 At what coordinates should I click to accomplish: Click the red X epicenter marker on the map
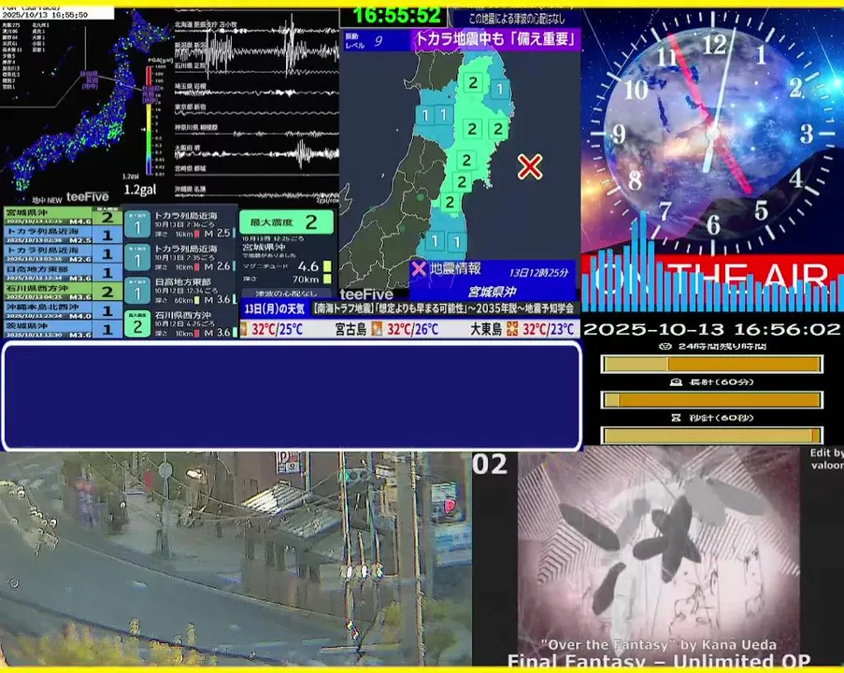[530, 166]
